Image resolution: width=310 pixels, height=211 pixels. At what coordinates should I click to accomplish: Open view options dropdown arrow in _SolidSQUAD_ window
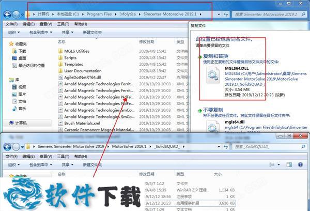coord(279,164)
